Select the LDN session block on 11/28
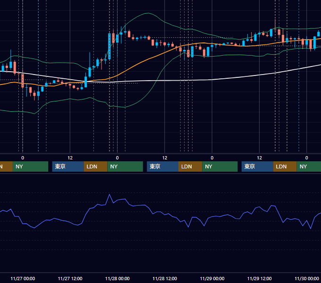 pyautogui.click(x=190, y=166)
